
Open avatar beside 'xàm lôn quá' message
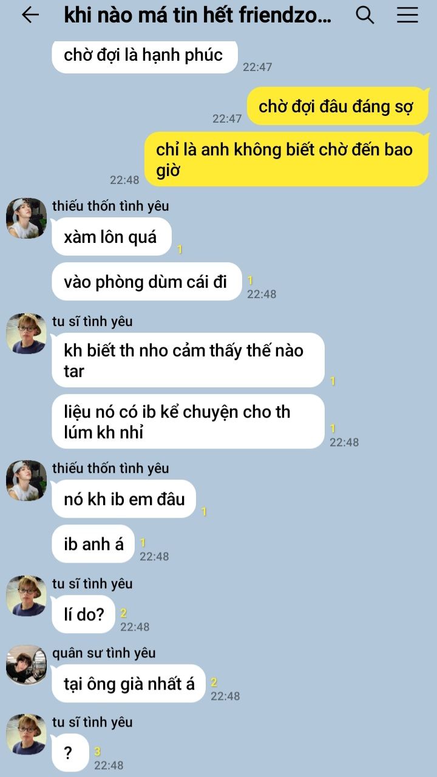(26, 218)
